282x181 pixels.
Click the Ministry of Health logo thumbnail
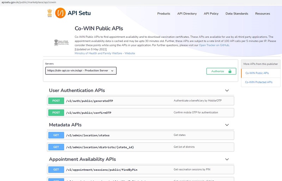(61, 43)
